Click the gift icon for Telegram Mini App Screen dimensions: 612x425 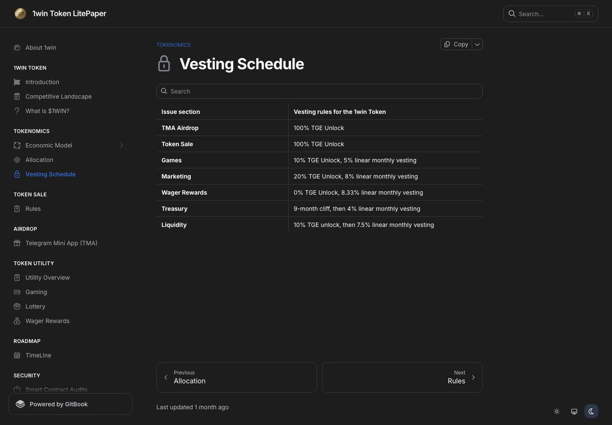tap(17, 243)
